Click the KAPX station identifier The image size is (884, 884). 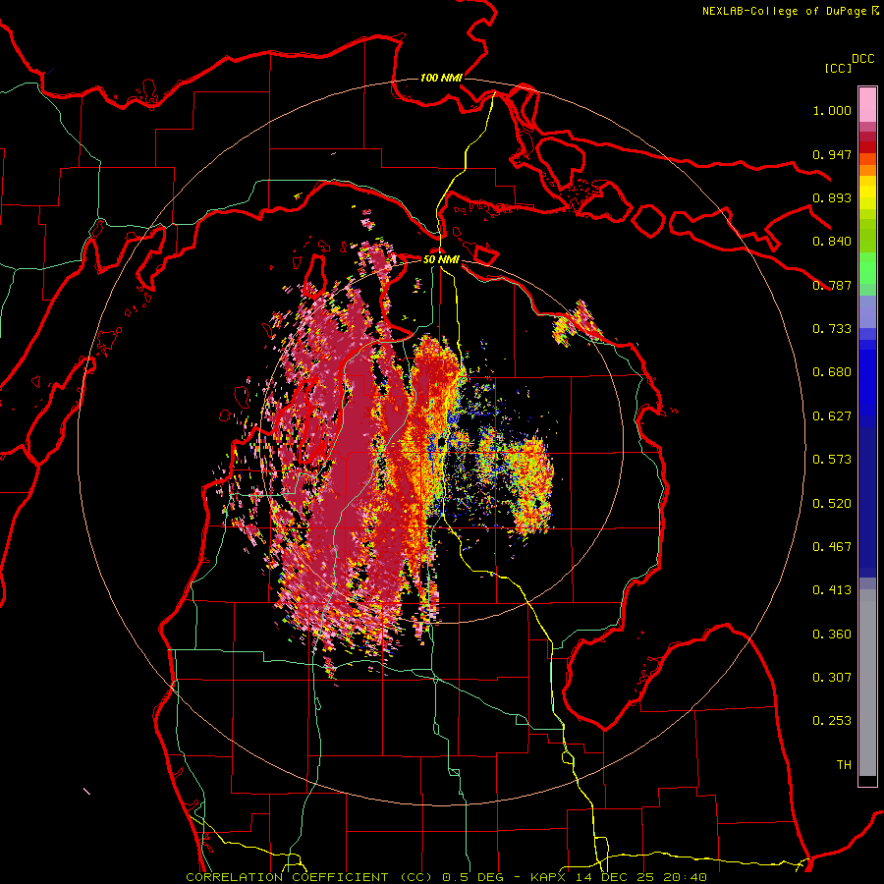(550, 877)
